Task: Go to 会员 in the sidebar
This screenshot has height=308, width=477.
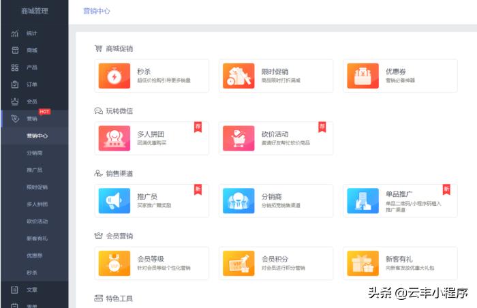Action: 31,102
